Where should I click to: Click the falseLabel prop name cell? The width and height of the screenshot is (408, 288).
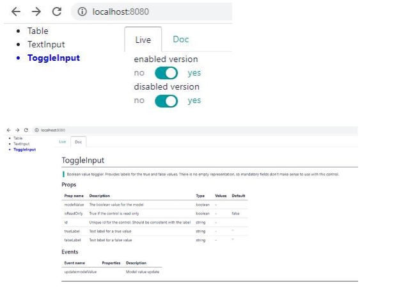72,240
